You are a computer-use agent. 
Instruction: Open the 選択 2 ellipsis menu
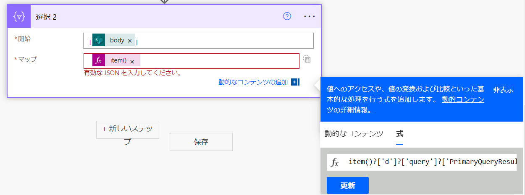coord(310,16)
